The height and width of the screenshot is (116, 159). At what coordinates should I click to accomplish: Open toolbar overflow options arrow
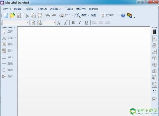tap(135, 17)
